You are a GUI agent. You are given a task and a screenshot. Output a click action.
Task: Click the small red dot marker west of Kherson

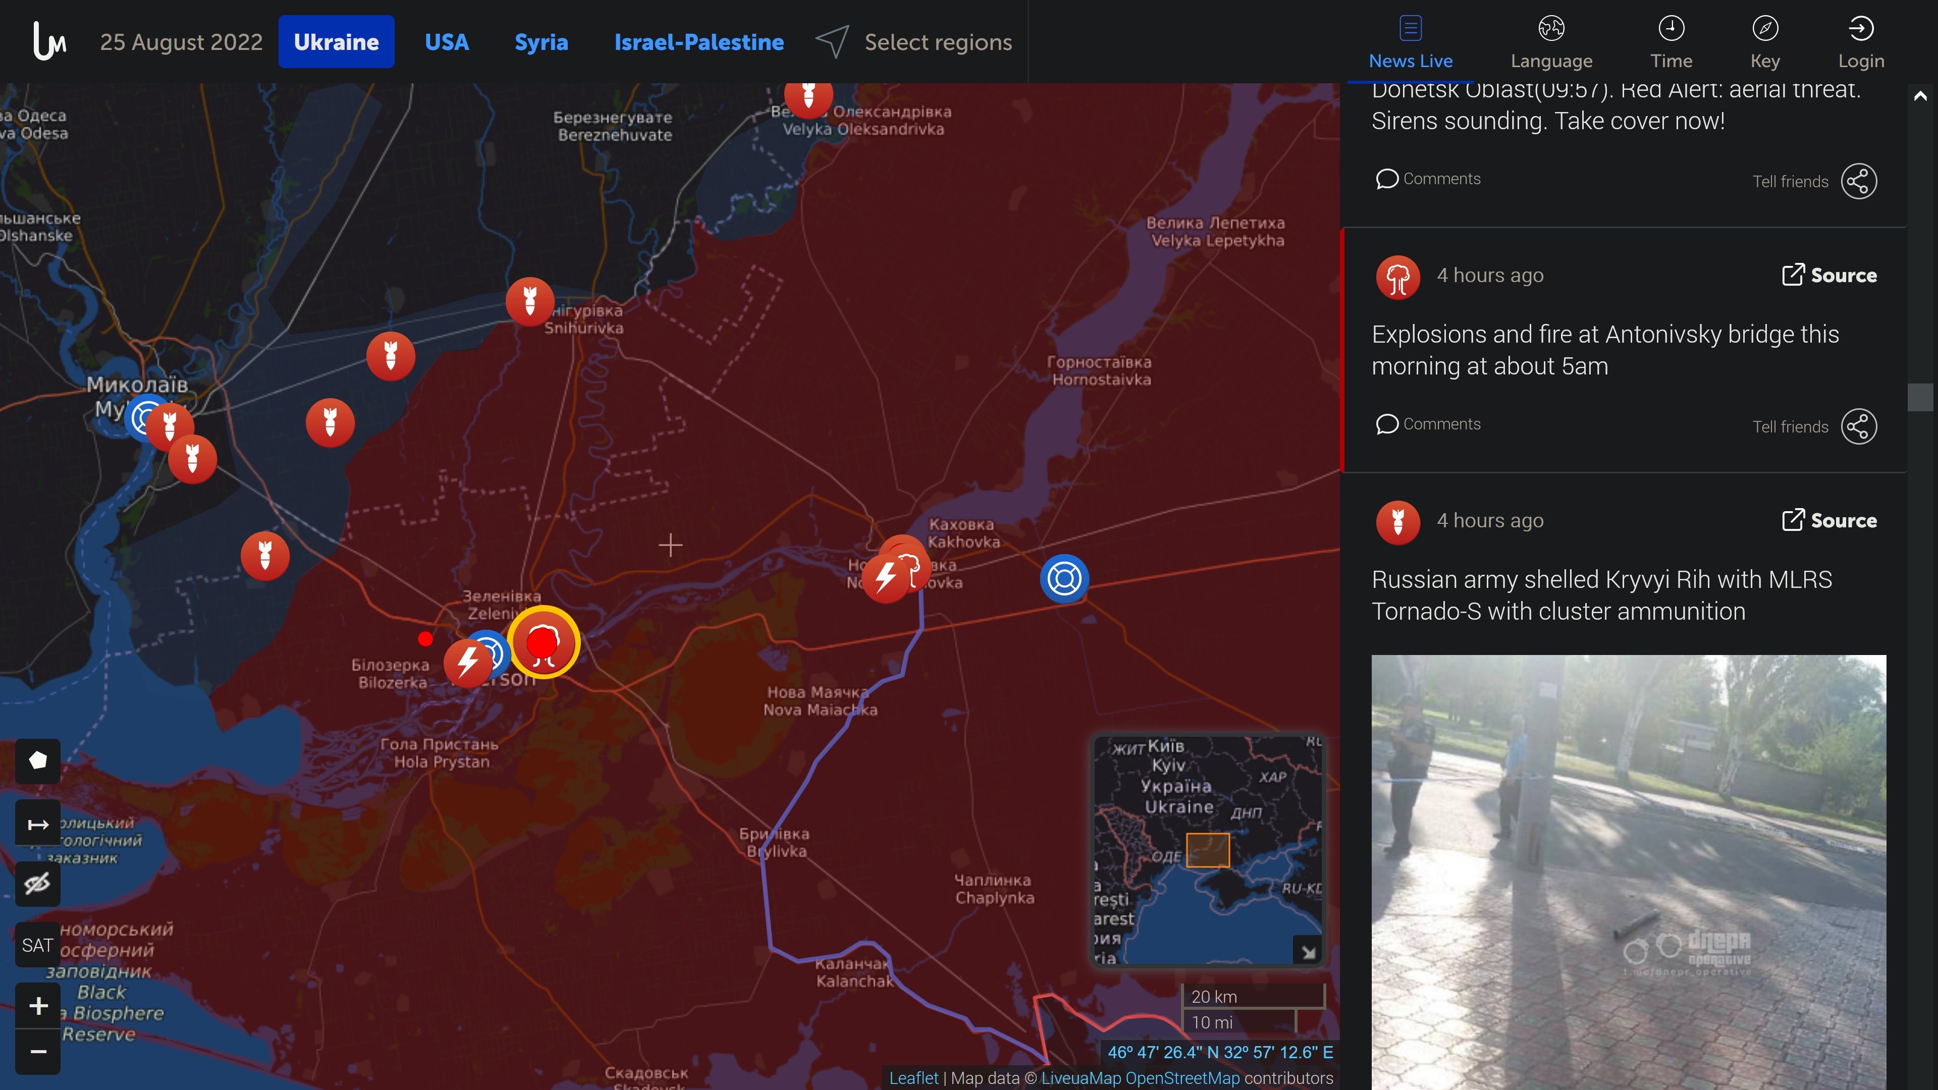click(425, 639)
